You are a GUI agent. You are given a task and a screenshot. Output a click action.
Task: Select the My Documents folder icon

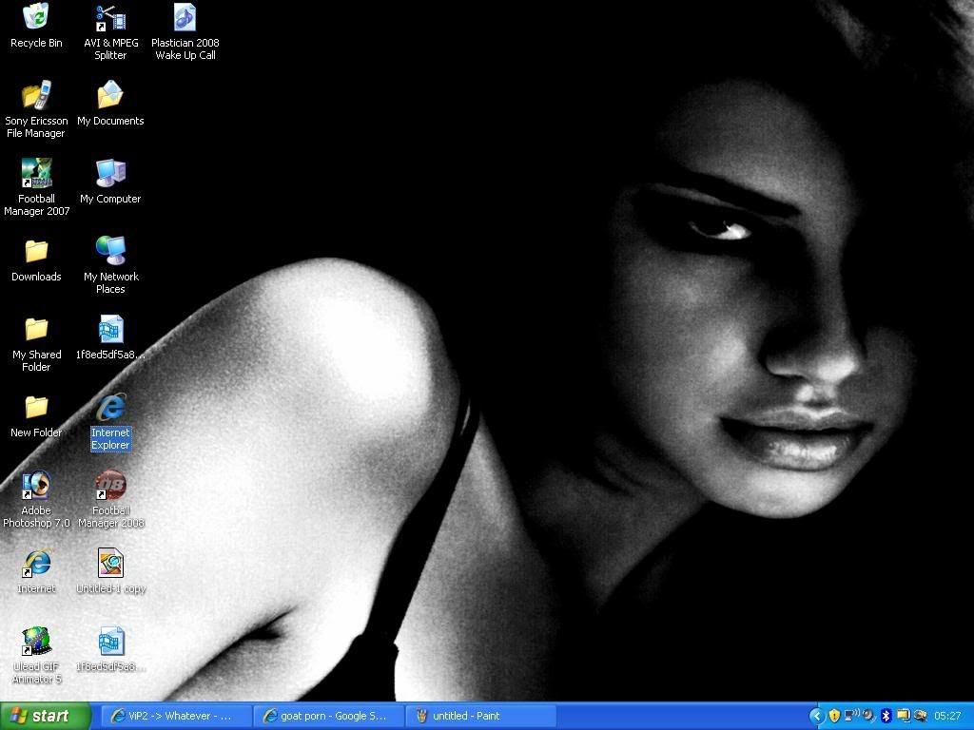tap(110, 103)
